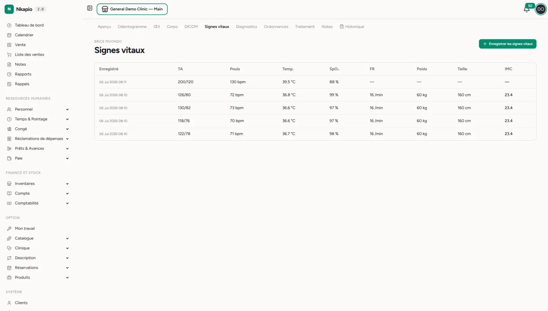This screenshot has width=548, height=311.
Task: Expand the Catalogue submenu chevron
Action: click(67, 239)
